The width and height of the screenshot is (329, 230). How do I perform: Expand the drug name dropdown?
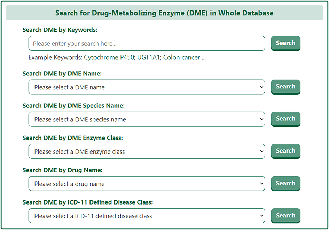147,184
